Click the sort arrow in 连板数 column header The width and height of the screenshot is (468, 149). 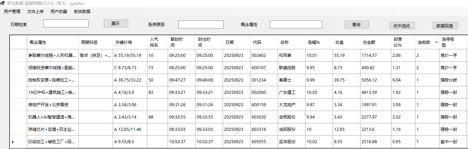pos(436,42)
